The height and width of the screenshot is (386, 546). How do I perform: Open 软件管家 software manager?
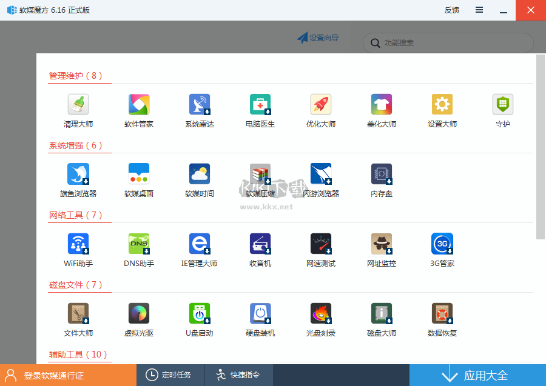point(138,110)
